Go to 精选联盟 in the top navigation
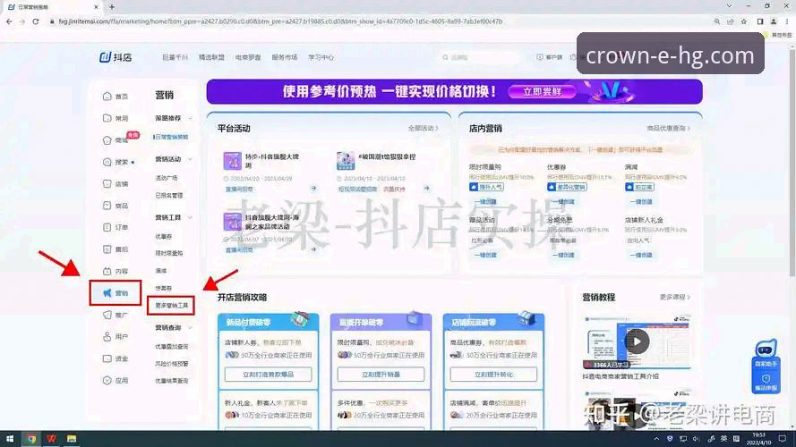The width and height of the screenshot is (796, 447). (211, 57)
